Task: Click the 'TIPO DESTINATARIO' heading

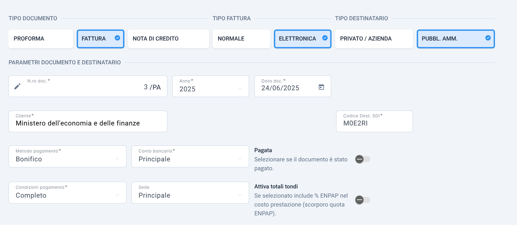Action: coord(362,18)
